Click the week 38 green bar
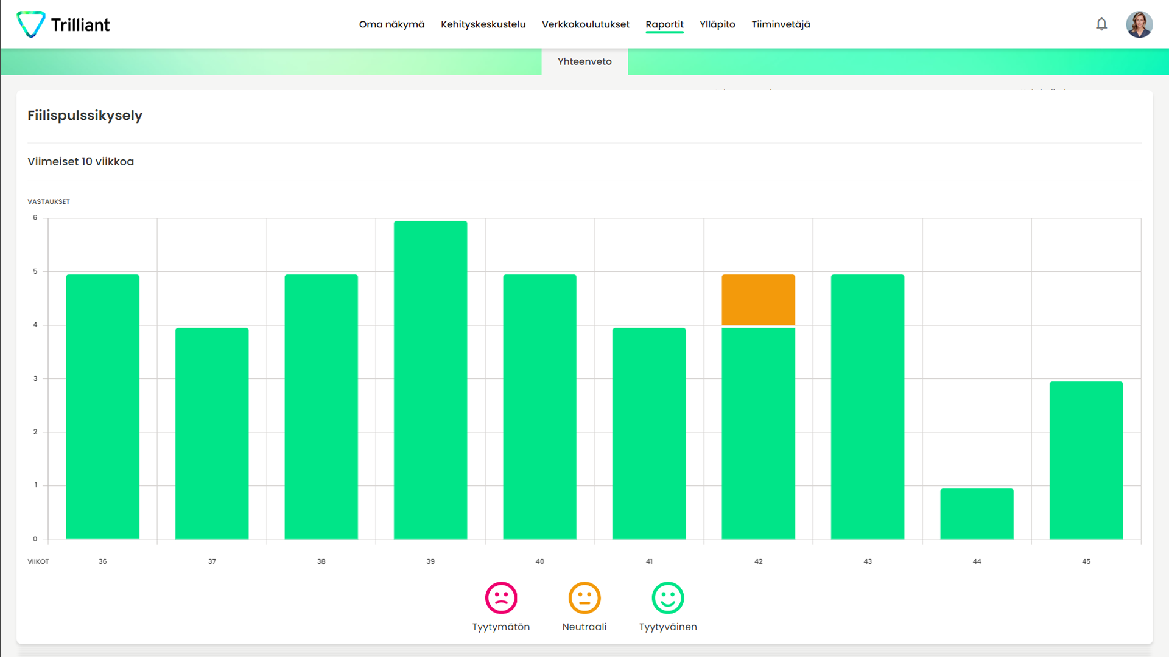This screenshot has width=1169, height=657. tap(321, 406)
